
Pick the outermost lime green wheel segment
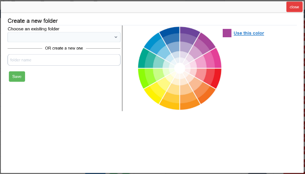(142, 78)
